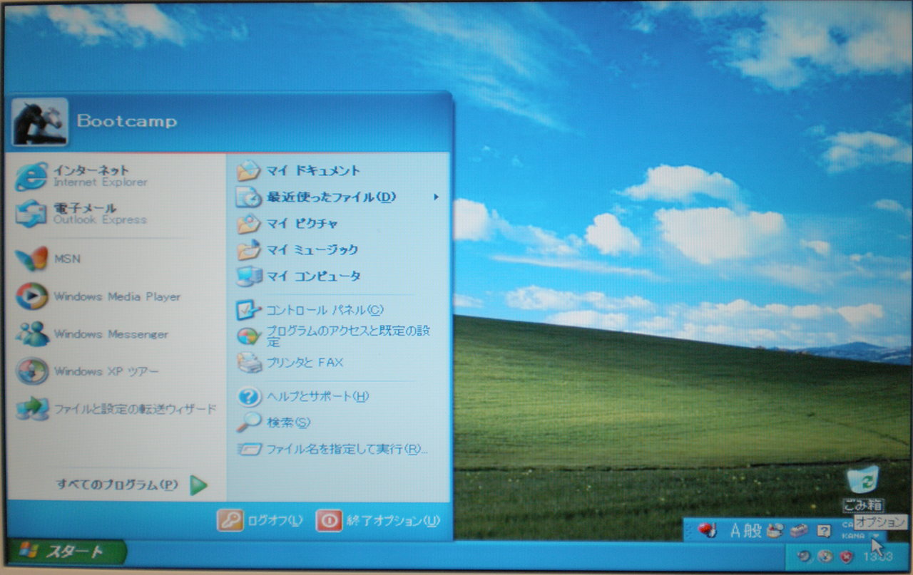
Task: Open the ごみ箱 recycle bin
Action: [863, 488]
